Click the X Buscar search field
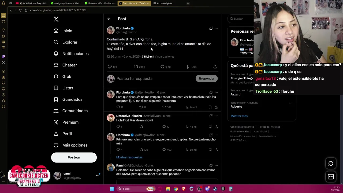Screen dimensions: 343x193 tap(241, 19)
